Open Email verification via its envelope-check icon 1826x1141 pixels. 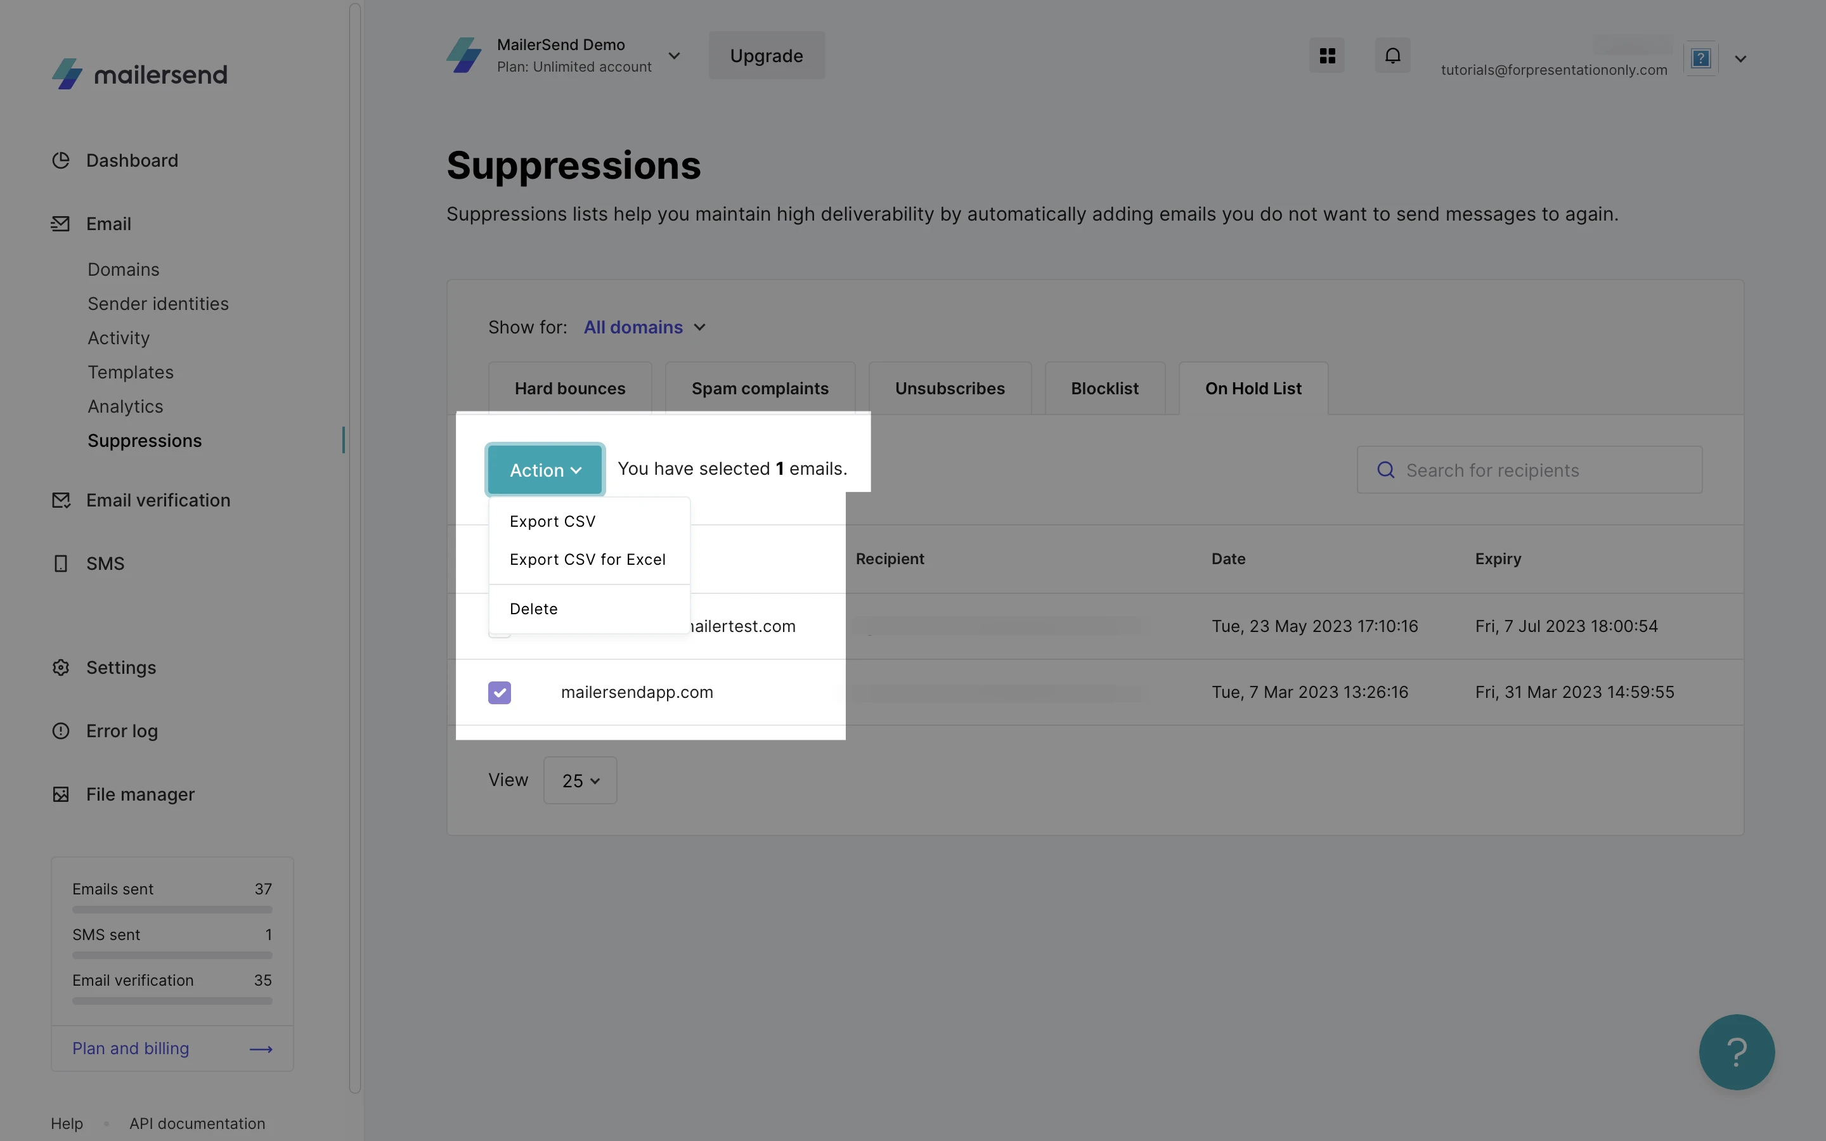(x=61, y=500)
